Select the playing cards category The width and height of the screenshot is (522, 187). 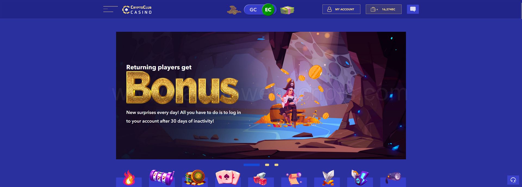[228, 178]
